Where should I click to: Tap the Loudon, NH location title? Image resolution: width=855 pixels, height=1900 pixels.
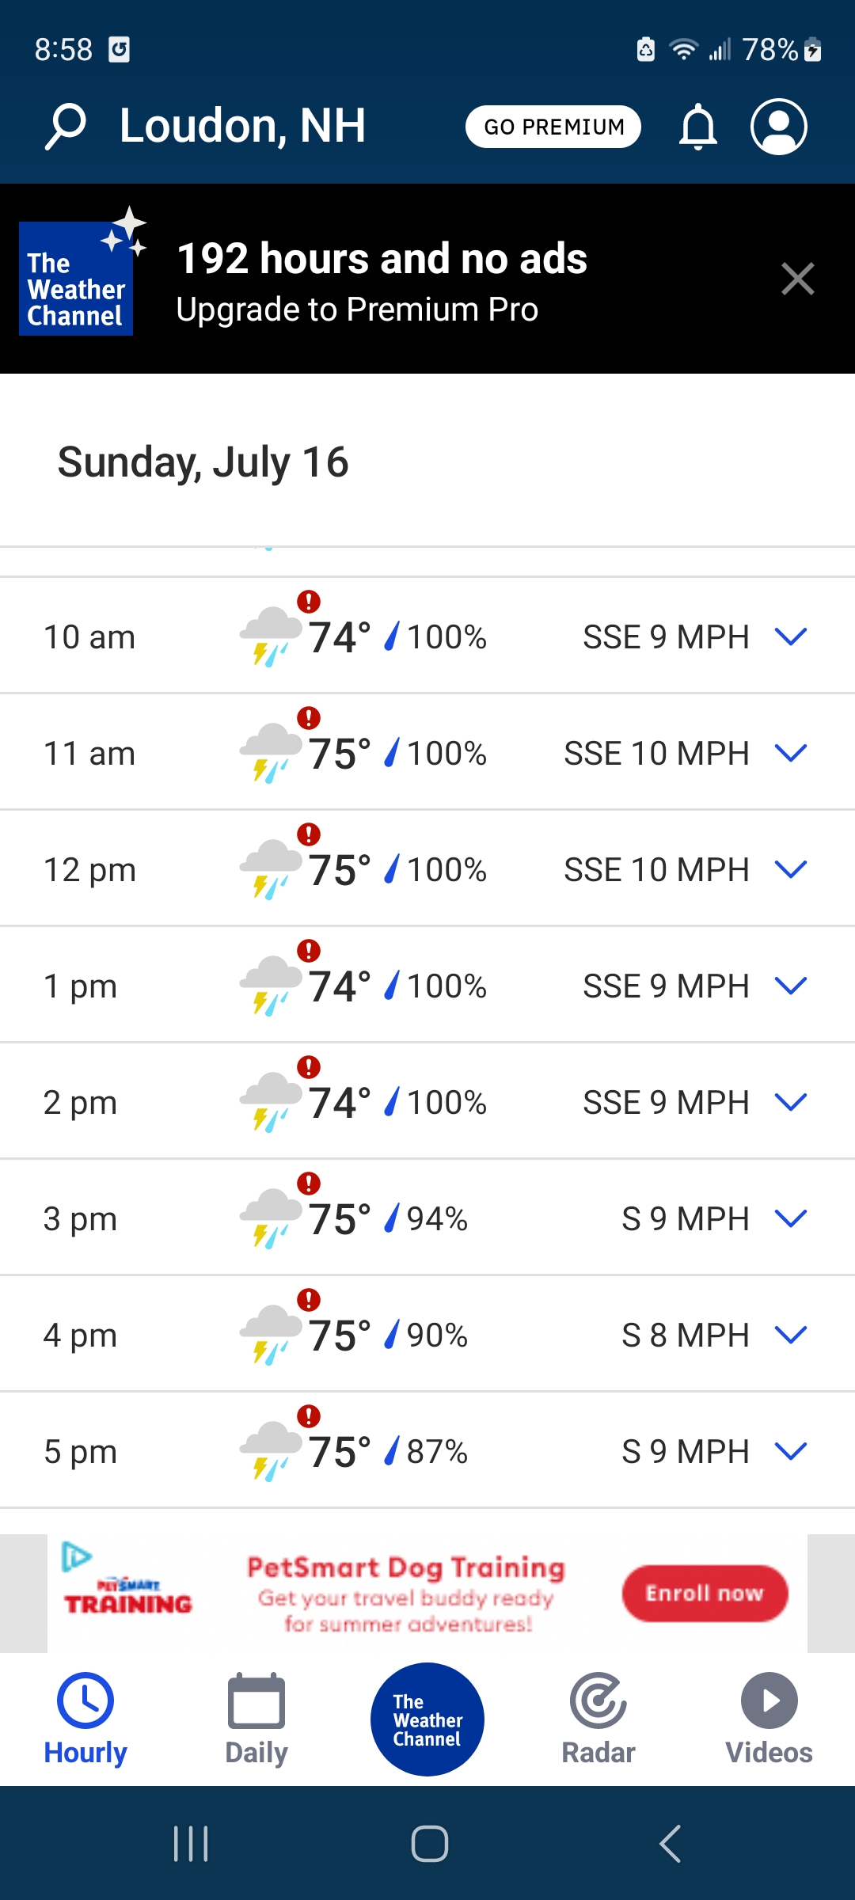click(x=242, y=127)
